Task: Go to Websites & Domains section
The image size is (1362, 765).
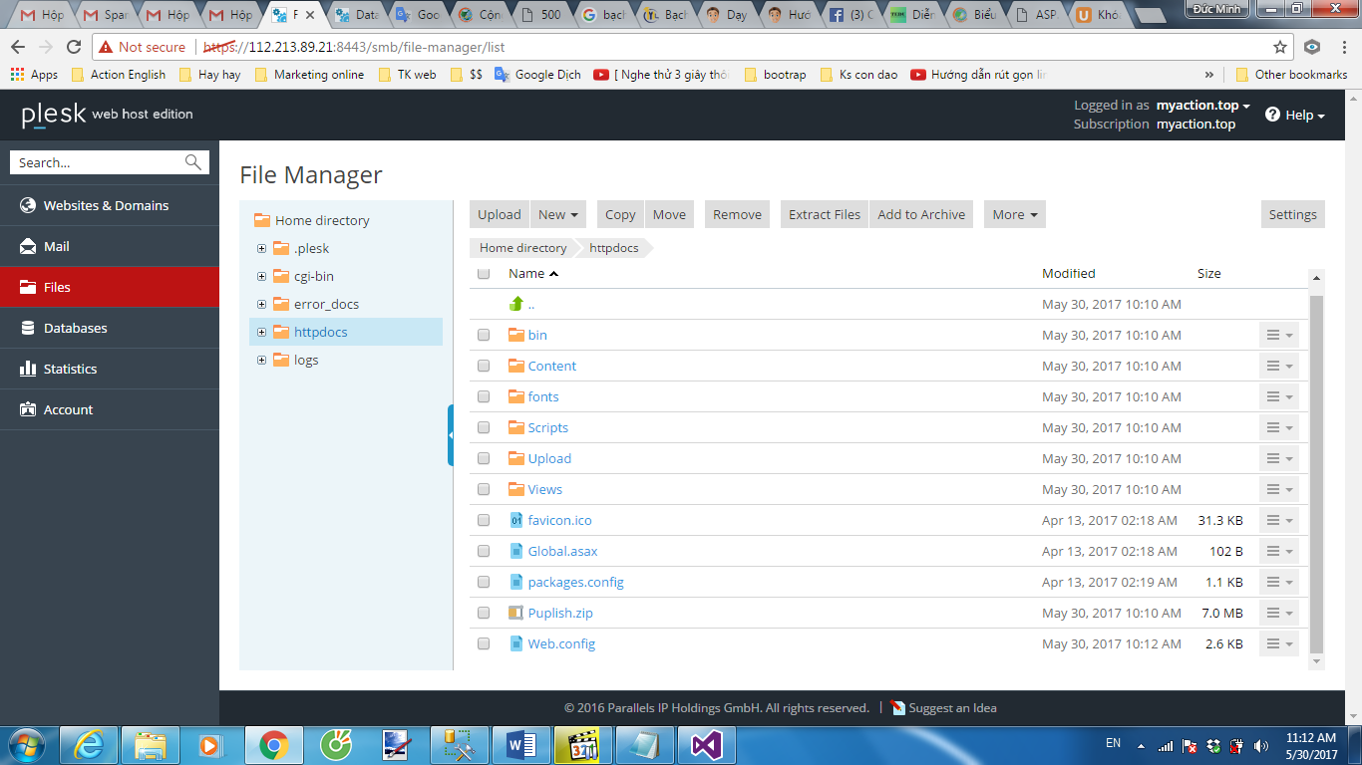Action: [x=106, y=205]
